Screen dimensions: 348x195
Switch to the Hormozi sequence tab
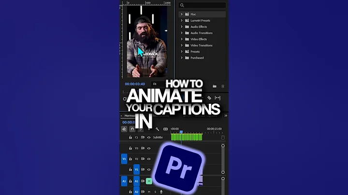pyautogui.click(x=130, y=115)
